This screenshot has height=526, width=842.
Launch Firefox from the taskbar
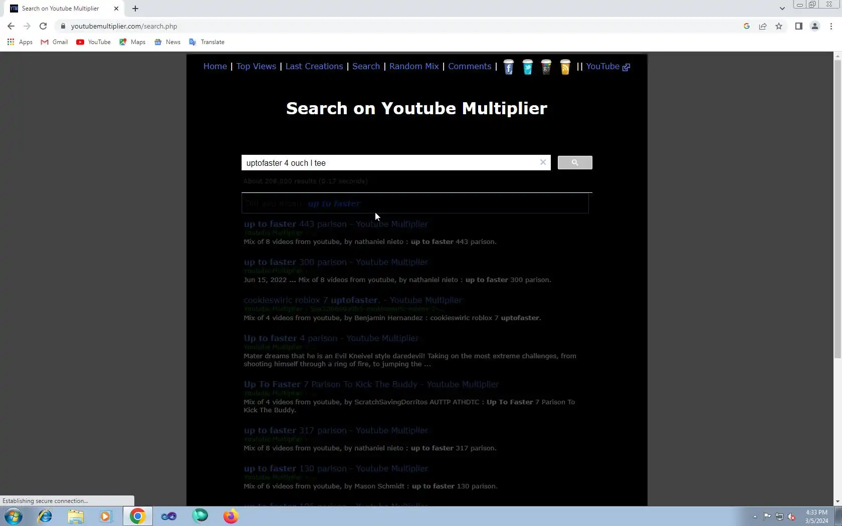point(231,516)
